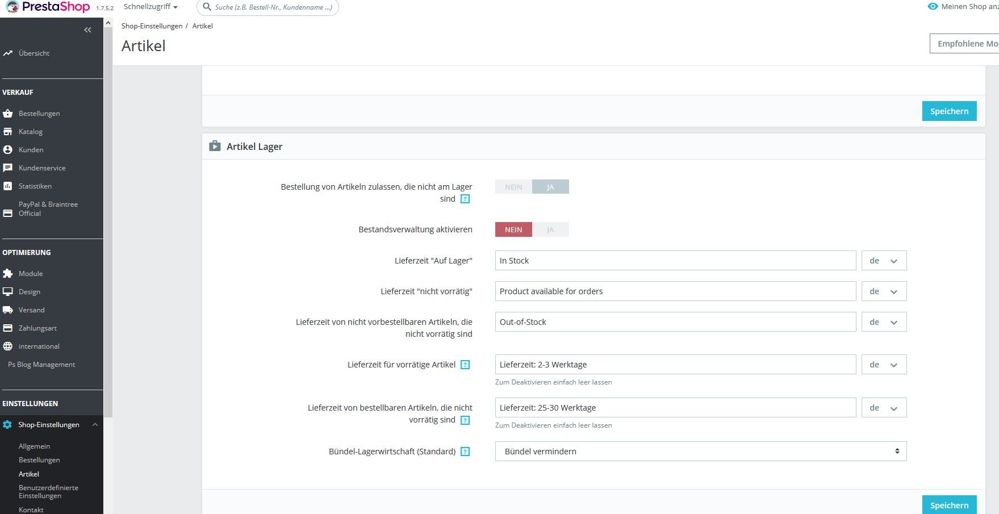The image size is (999, 514).
Task: Set Bestandsverwaltung aktivieren to JA
Action: point(550,229)
